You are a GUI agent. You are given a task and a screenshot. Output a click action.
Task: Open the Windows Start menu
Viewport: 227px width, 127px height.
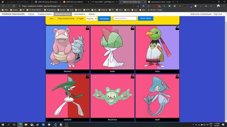pos(3,125)
